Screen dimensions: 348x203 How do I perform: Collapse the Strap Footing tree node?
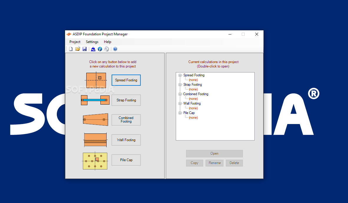click(x=180, y=85)
